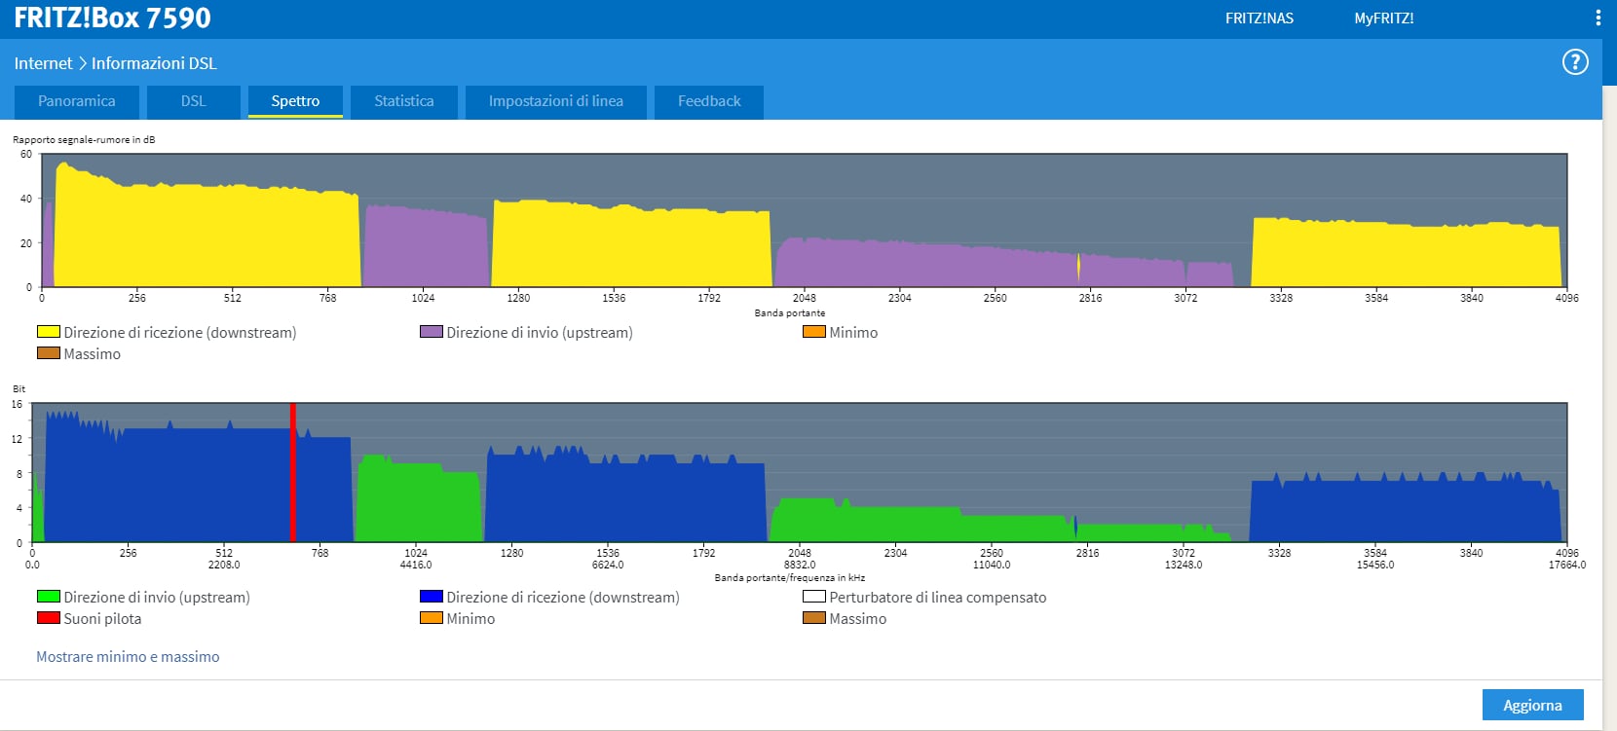The image size is (1617, 731).
Task: Click the FRITZ!Box 7590 logo
Action: pyautogui.click(x=112, y=18)
